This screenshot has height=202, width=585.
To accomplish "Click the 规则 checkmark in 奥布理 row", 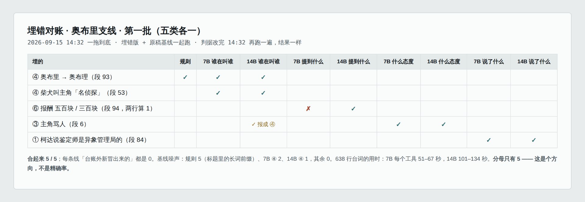I will (185, 77).
